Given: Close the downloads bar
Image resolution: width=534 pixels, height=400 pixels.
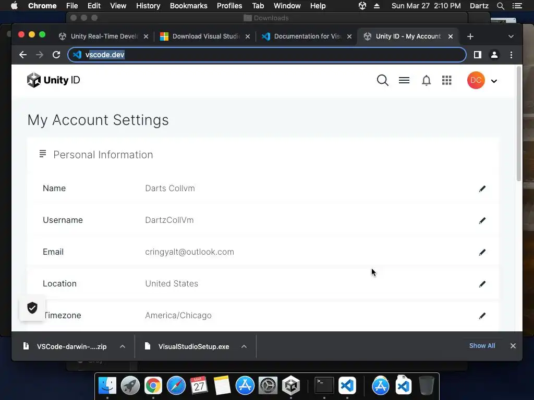Looking at the screenshot, I should click(x=513, y=346).
